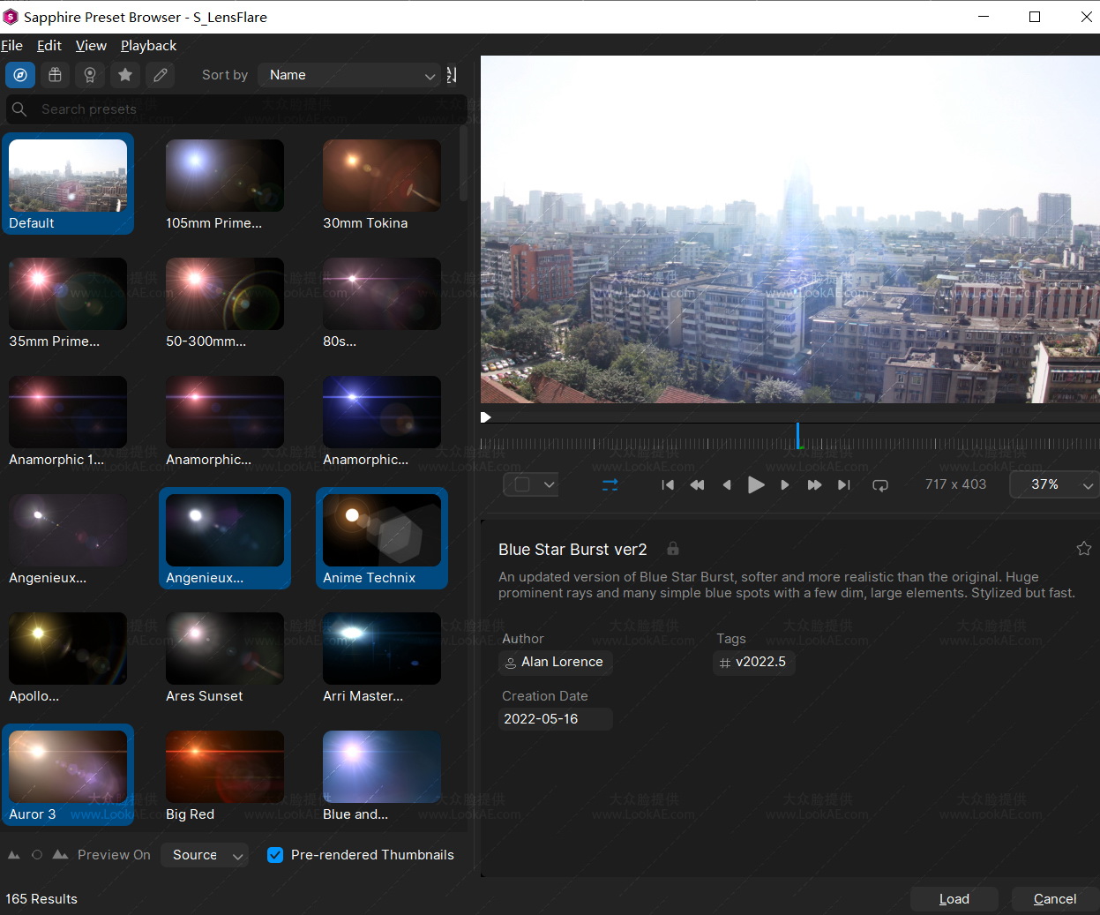Open the Playback menu

click(148, 45)
